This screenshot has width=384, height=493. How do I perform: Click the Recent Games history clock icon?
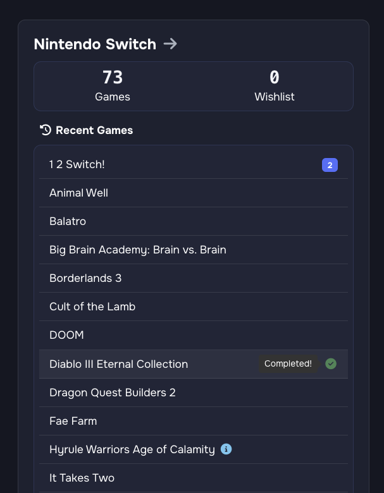point(46,130)
